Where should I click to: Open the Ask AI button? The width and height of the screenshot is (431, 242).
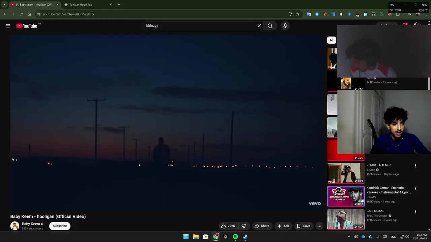(x=283, y=226)
